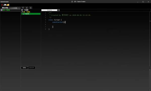Click the third icon above the file tree

(31, 8)
